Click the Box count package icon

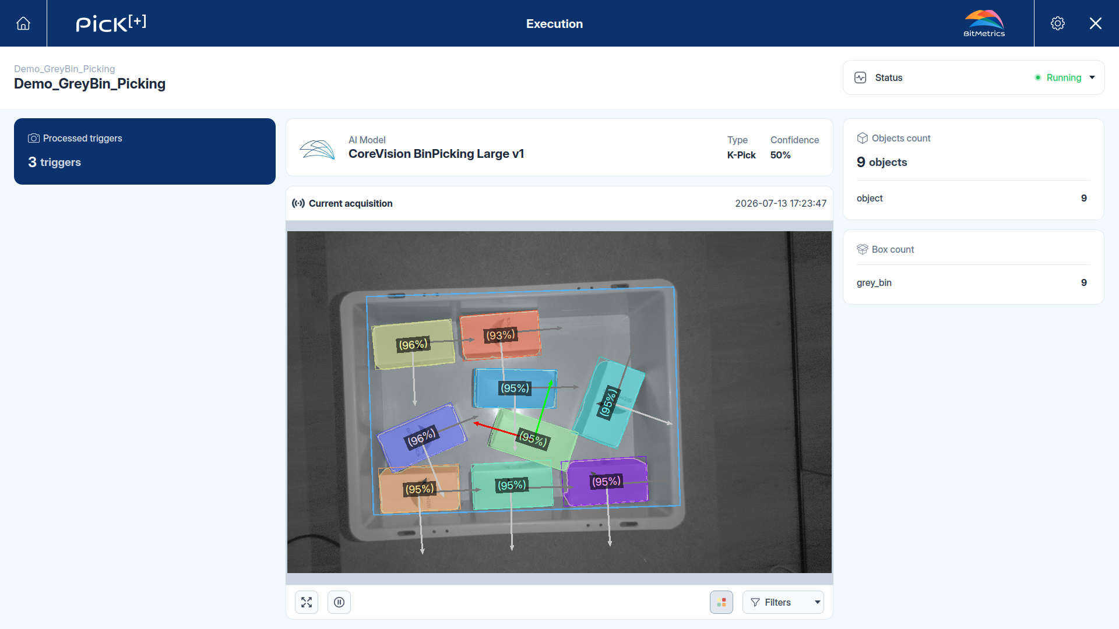point(863,249)
